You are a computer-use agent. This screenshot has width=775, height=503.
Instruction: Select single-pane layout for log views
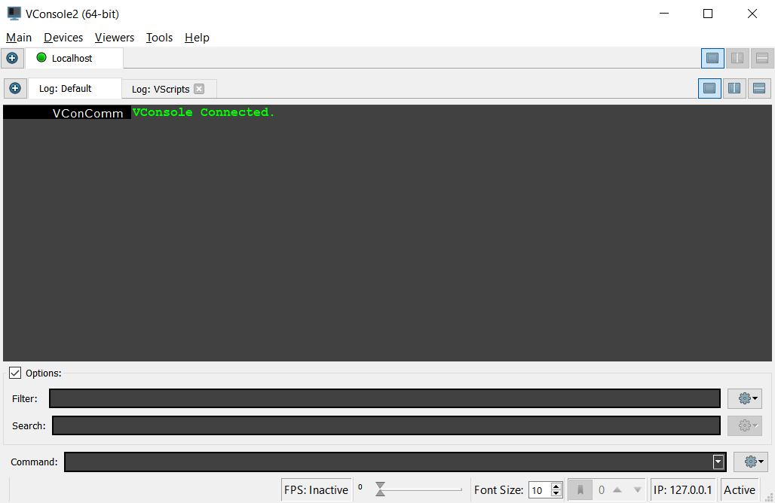coord(709,88)
